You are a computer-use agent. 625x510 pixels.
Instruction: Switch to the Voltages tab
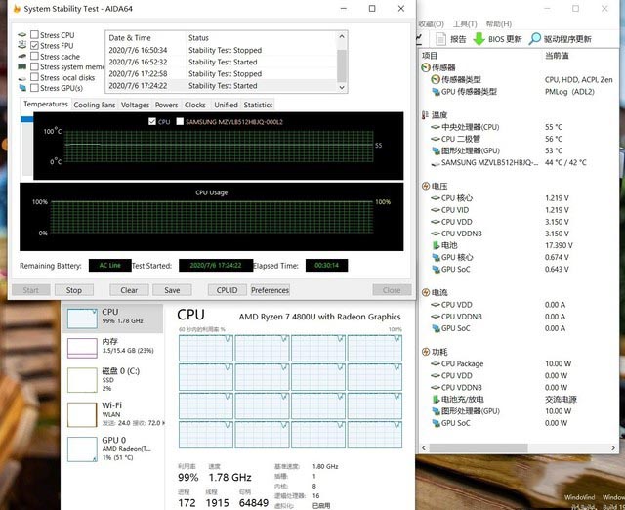click(135, 105)
